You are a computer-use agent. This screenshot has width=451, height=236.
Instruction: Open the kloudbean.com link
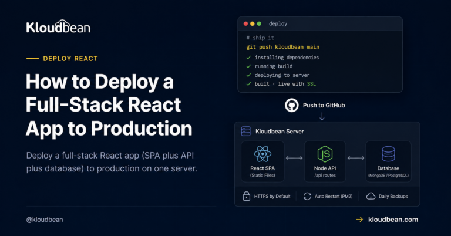point(393,220)
